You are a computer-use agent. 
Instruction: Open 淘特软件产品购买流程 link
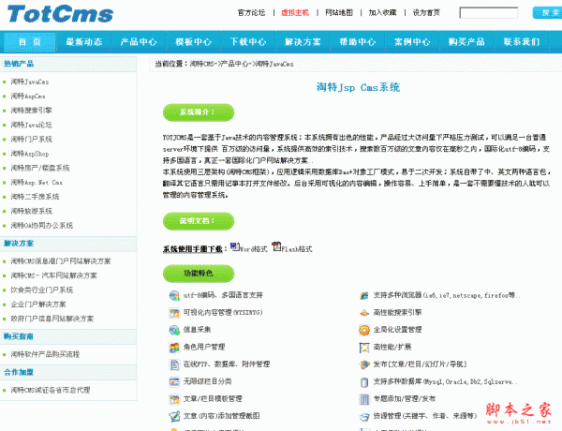pyautogui.click(x=45, y=354)
